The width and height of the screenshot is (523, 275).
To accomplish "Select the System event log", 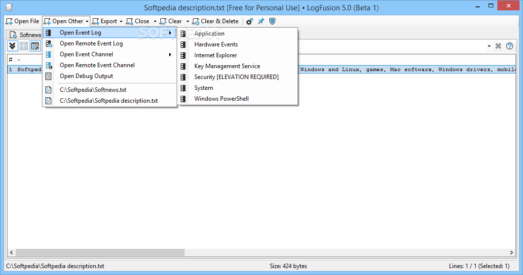I will (x=237, y=88).
